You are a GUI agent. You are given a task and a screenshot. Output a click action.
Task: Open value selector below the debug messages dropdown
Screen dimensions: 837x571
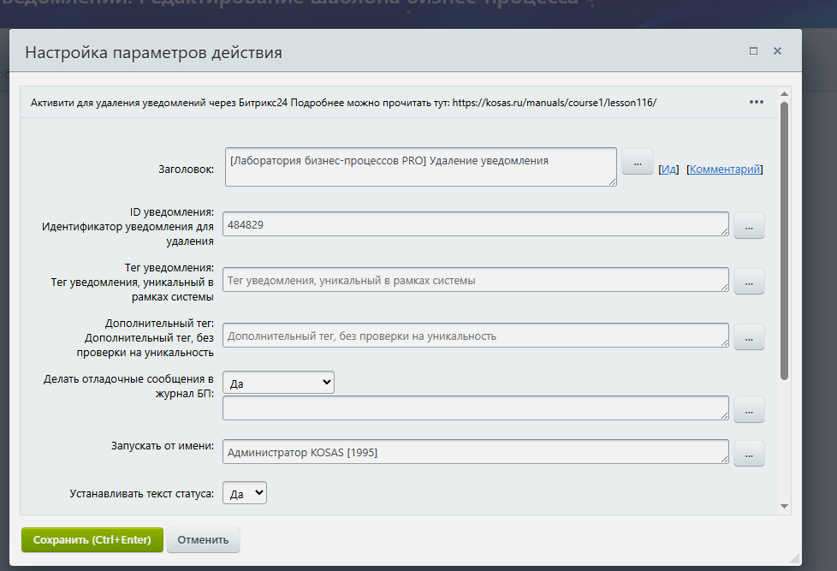[x=748, y=409]
